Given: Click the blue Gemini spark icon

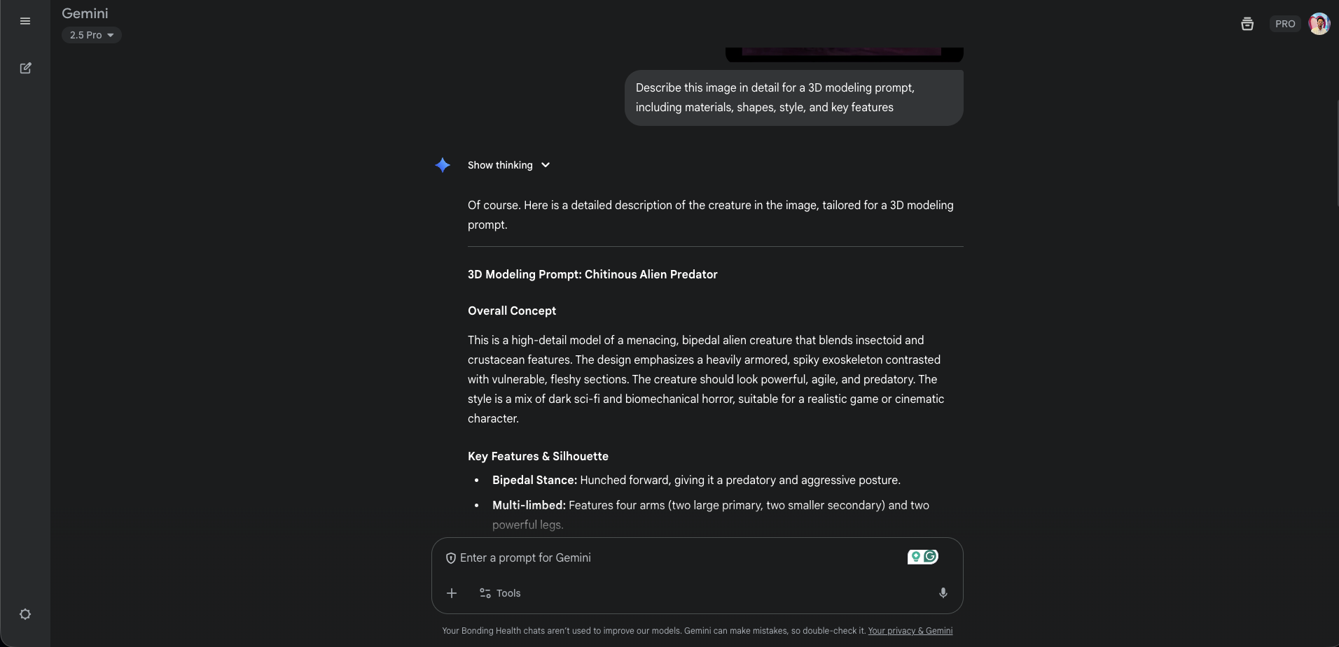Looking at the screenshot, I should click(443, 165).
